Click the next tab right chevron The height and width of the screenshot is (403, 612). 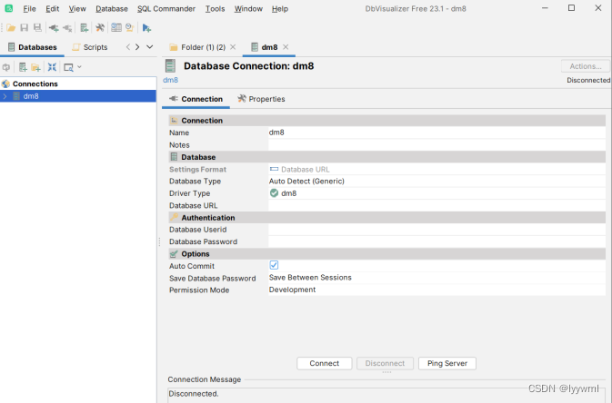coord(137,47)
